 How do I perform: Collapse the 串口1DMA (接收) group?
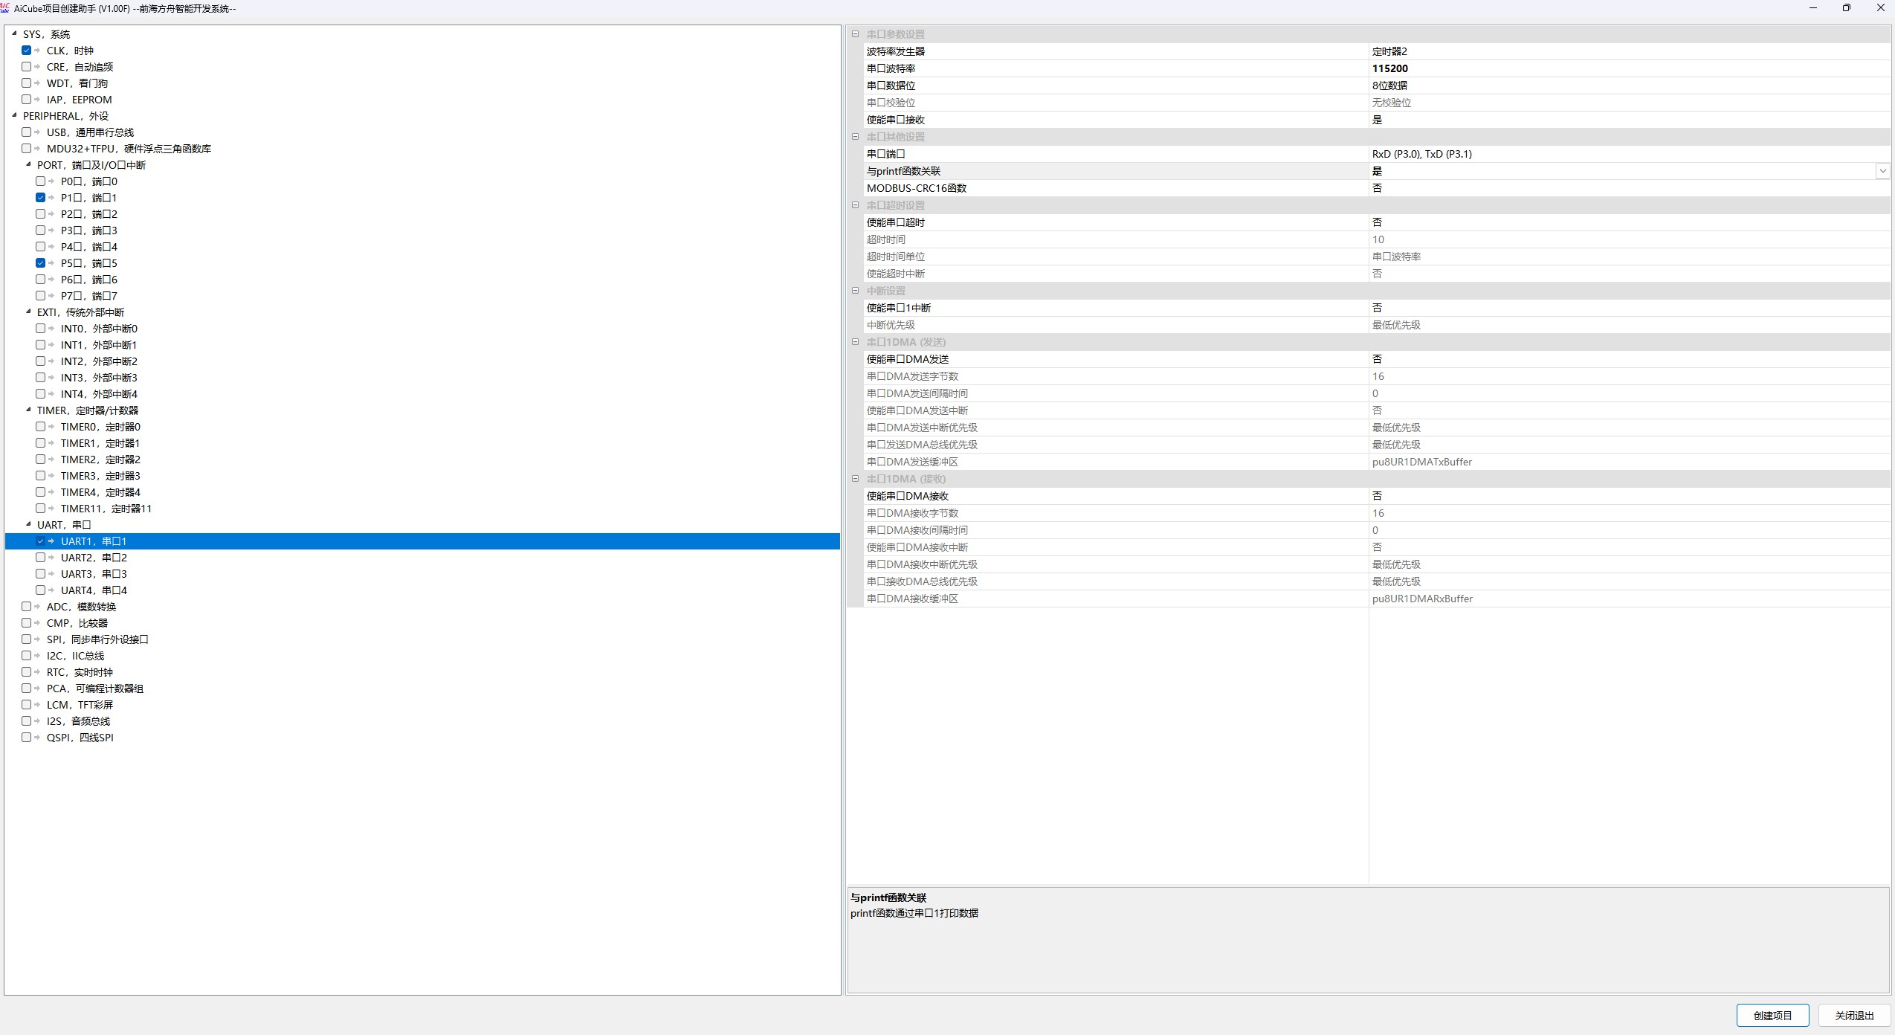pos(855,479)
